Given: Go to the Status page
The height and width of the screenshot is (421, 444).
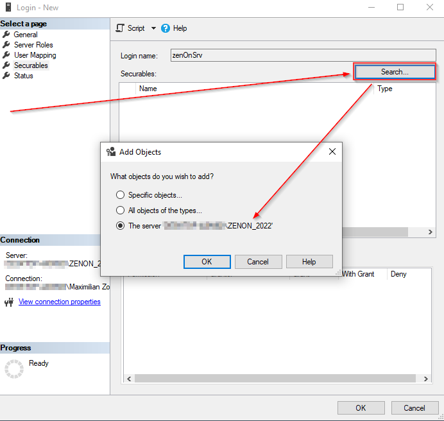Looking at the screenshot, I should 23,76.
